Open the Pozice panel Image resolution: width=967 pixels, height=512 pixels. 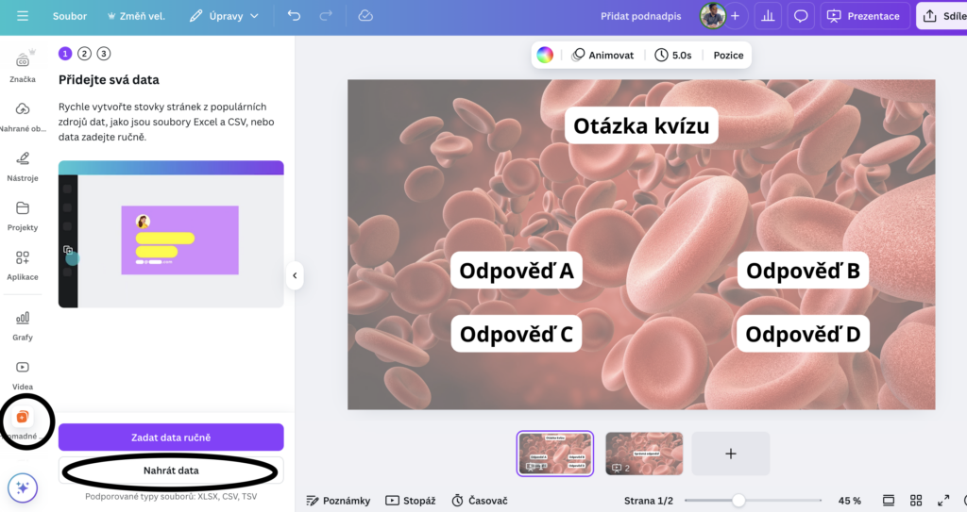click(x=728, y=55)
